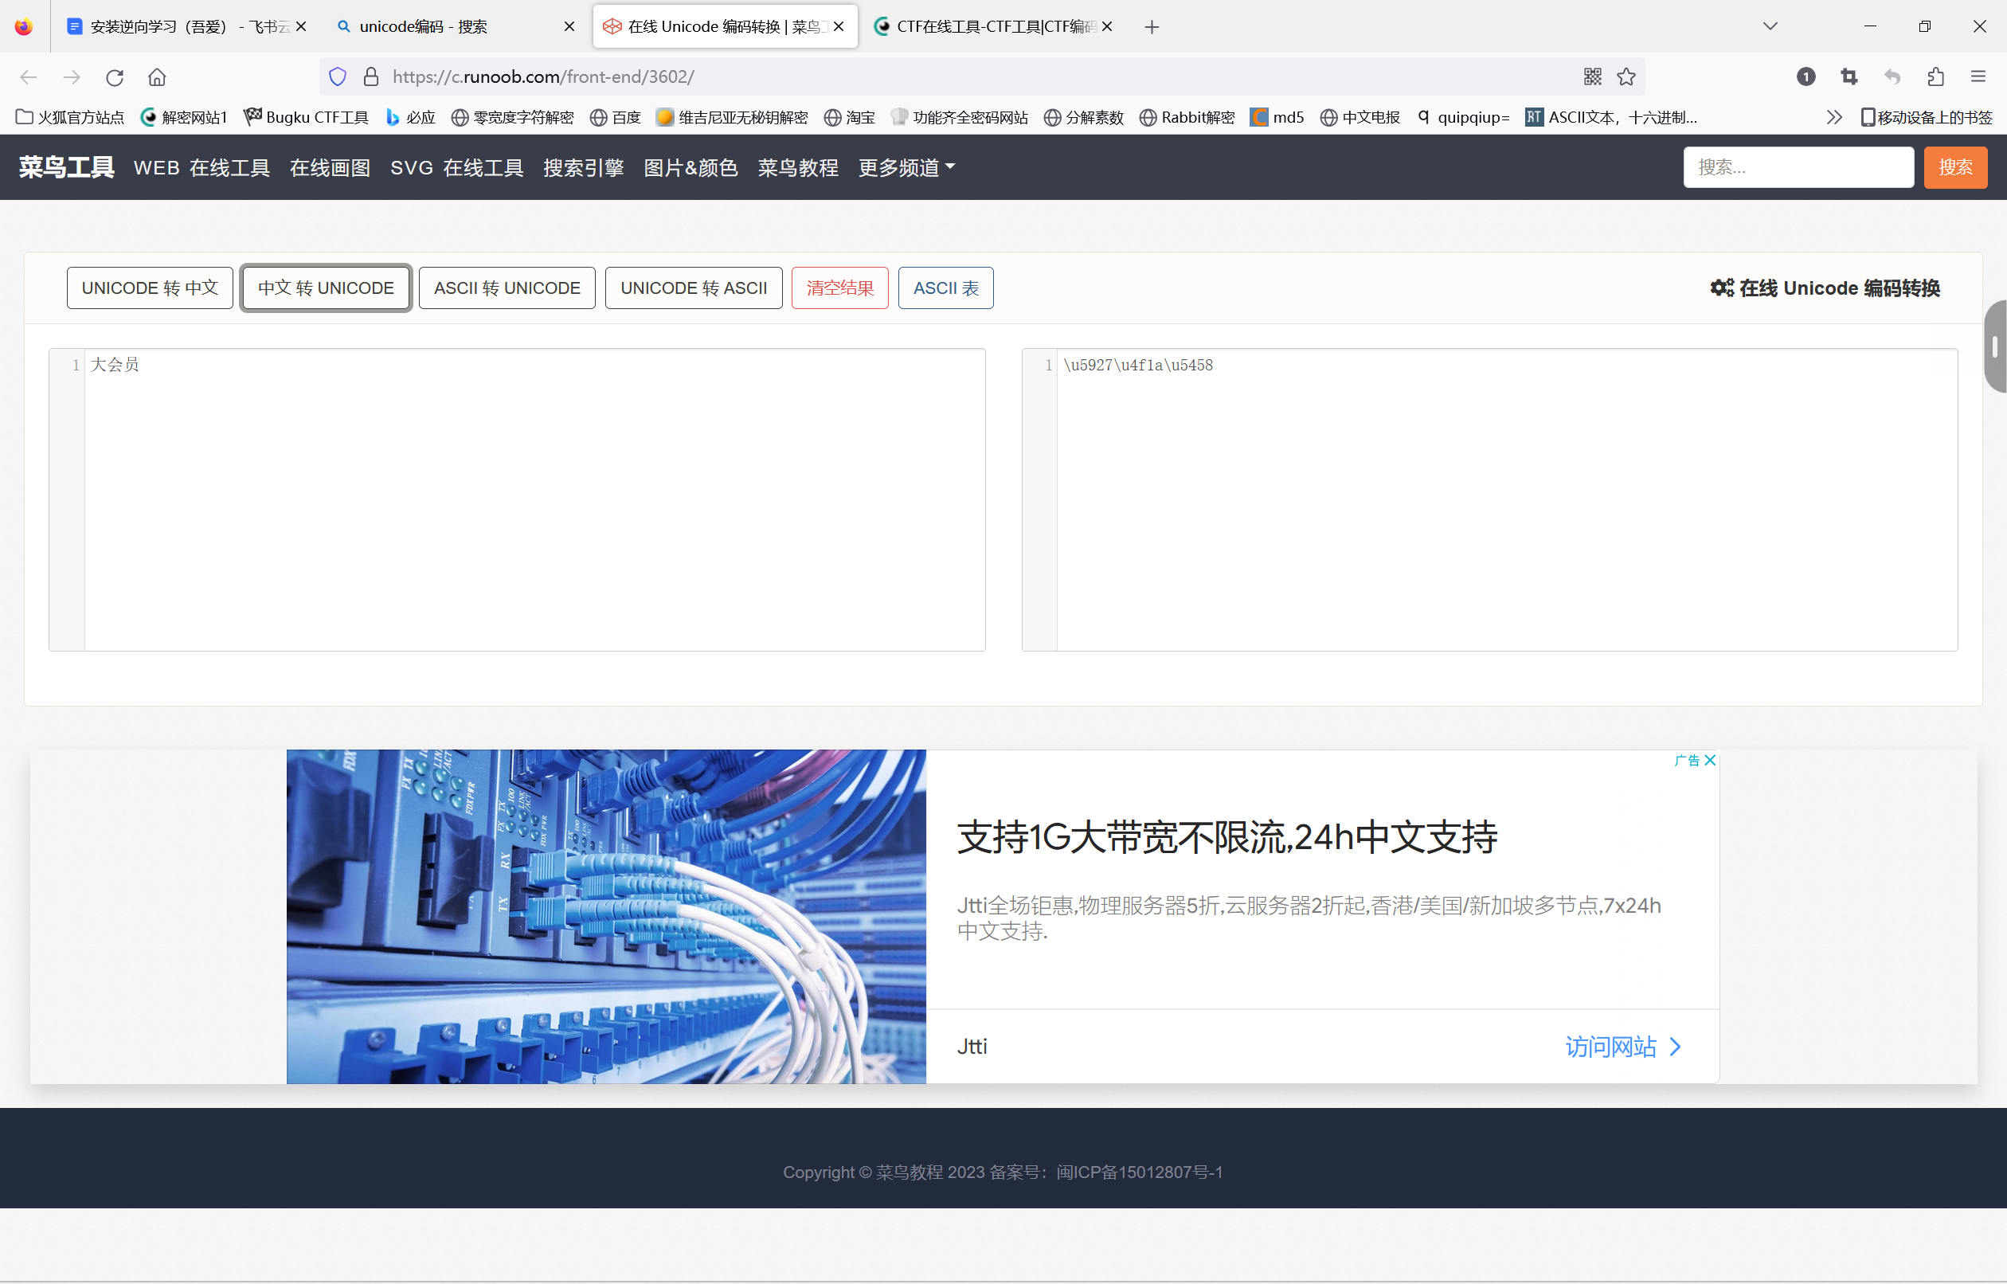Click UNICODE 转 中文 button

(x=150, y=288)
